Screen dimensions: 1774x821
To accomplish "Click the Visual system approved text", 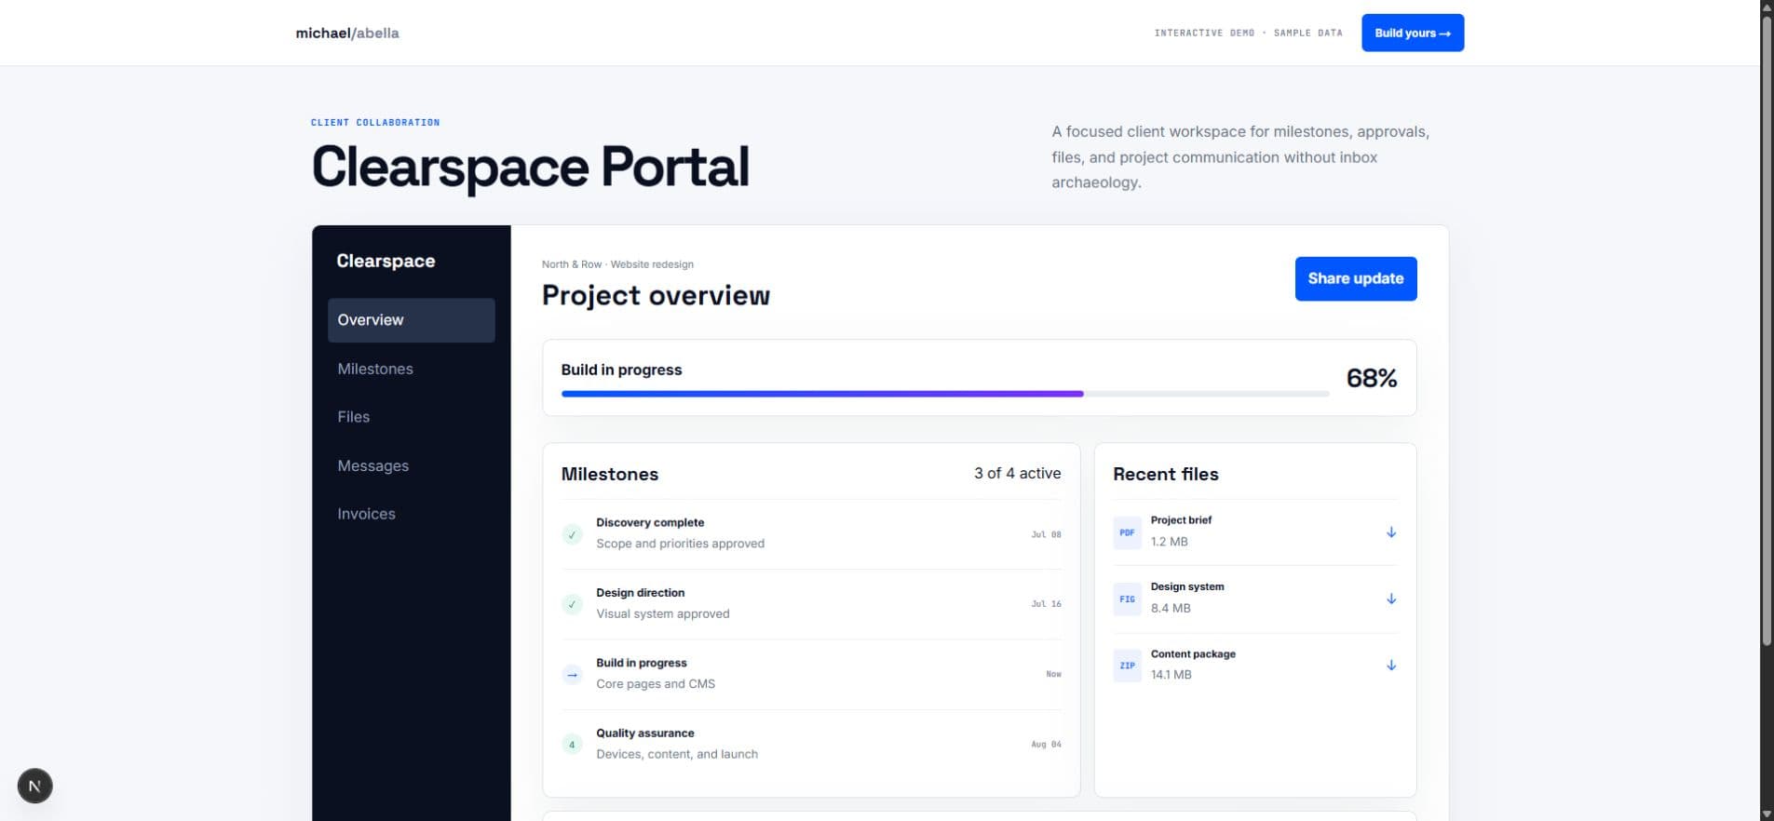I will tap(662, 613).
